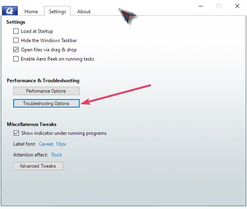Open the About tab

tap(84, 12)
